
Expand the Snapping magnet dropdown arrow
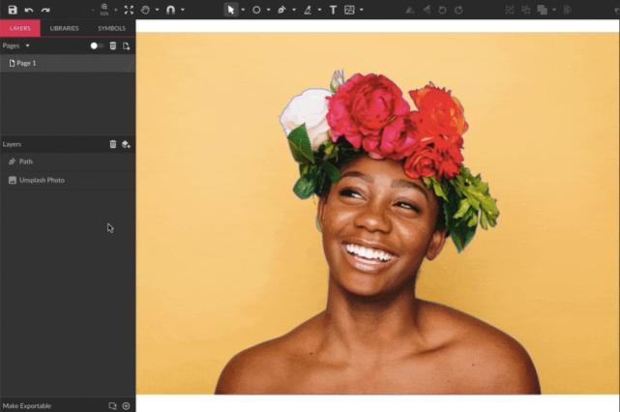(x=183, y=10)
